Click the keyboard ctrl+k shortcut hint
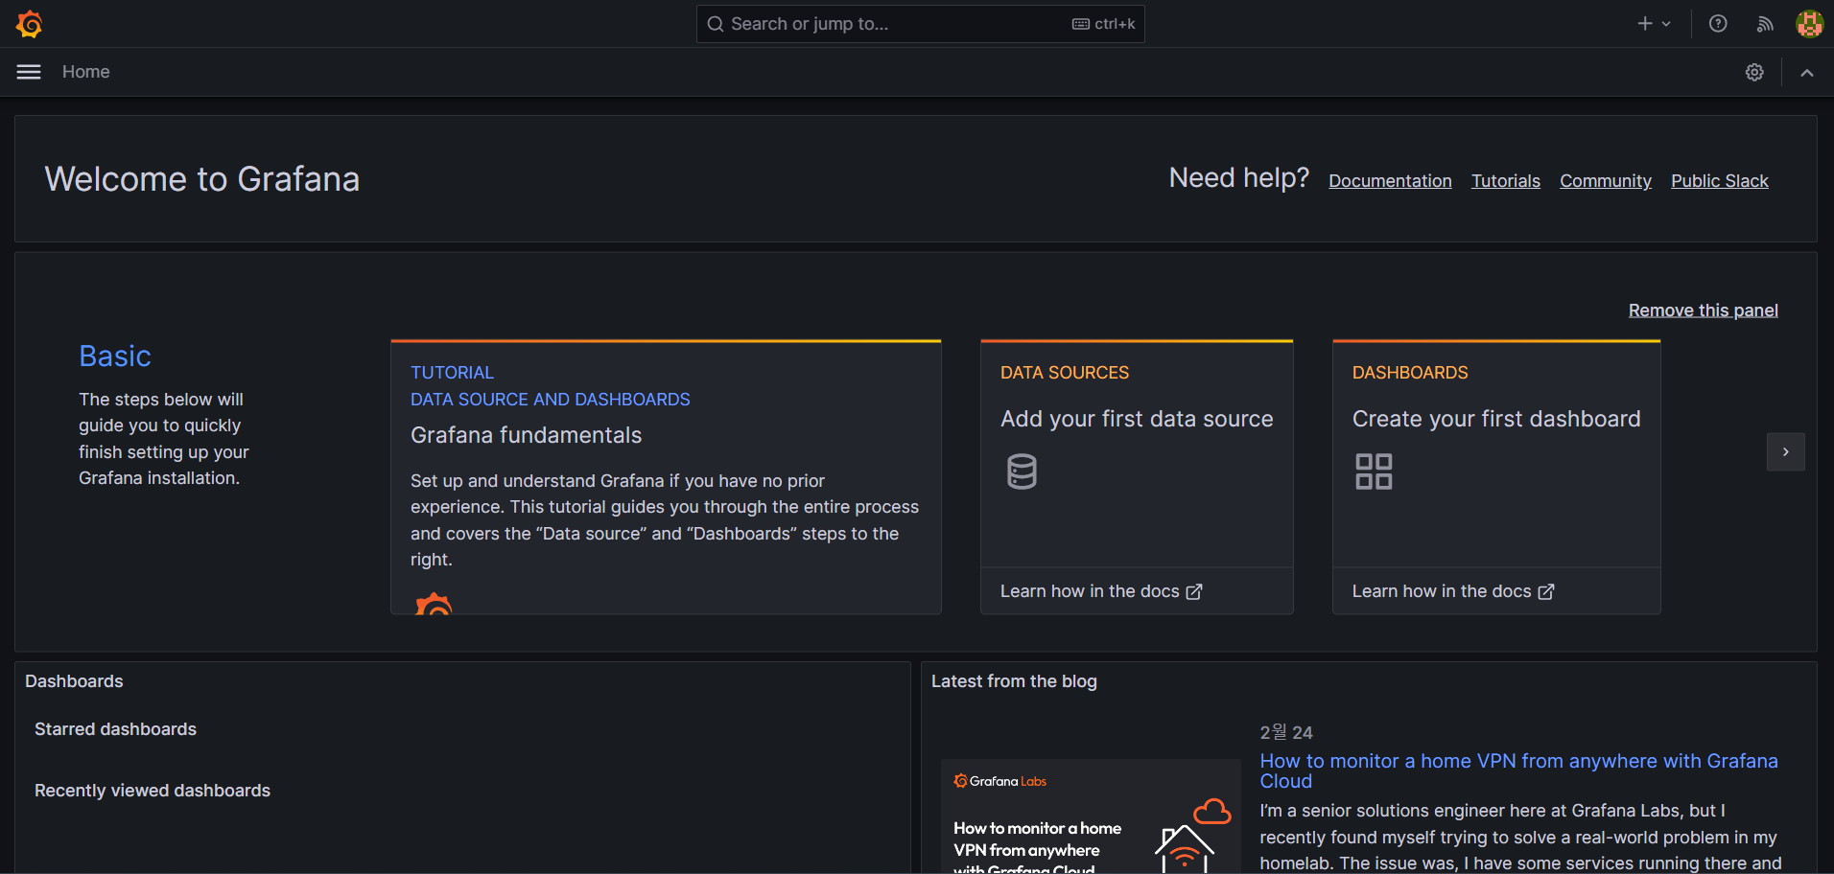Viewport: 1834px width, 874px height. pyautogui.click(x=1103, y=24)
